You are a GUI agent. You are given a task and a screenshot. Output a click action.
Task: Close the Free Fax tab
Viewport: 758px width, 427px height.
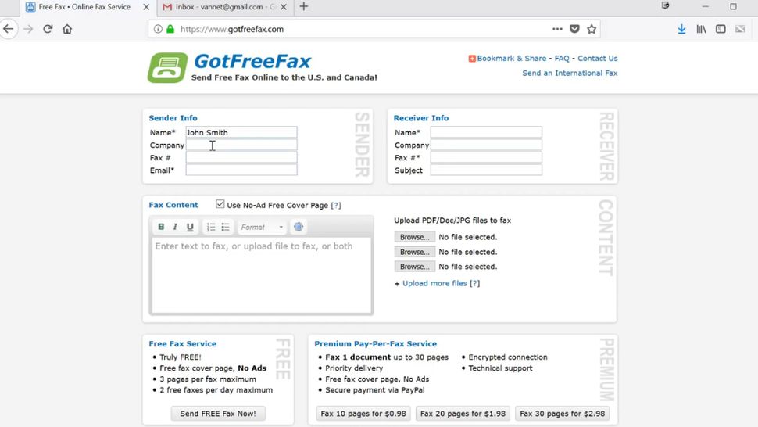click(x=146, y=7)
